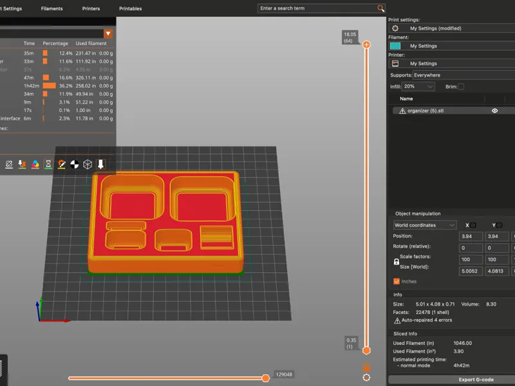Click the travel moves chain-link icon
The width and height of the screenshot is (515, 386).
click(9, 164)
